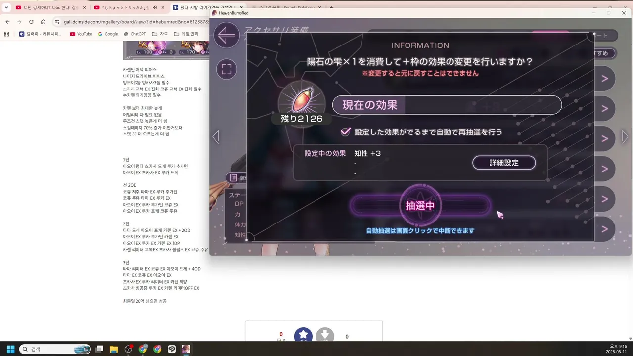Click the 知性 +3 configured effect text

click(x=367, y=153)
